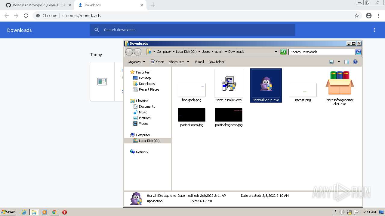Click the Open toolbar button
The height and width of the screenshot is (216, 385).
click(157, 62)
